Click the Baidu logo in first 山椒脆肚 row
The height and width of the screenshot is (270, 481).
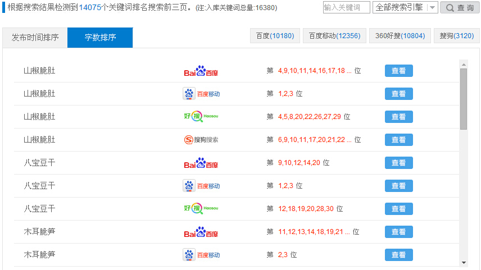(x=201, y=71)
